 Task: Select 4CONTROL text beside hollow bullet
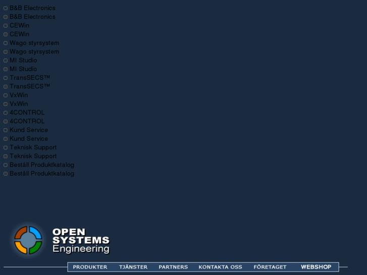27,113
